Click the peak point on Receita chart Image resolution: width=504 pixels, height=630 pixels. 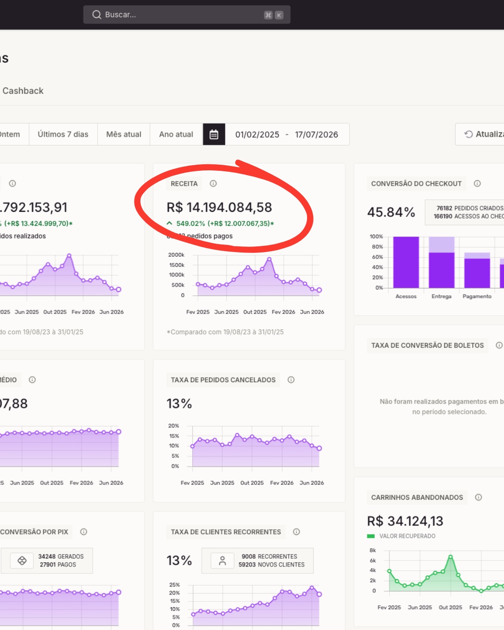pyautogui.click(x=269, y=259)
